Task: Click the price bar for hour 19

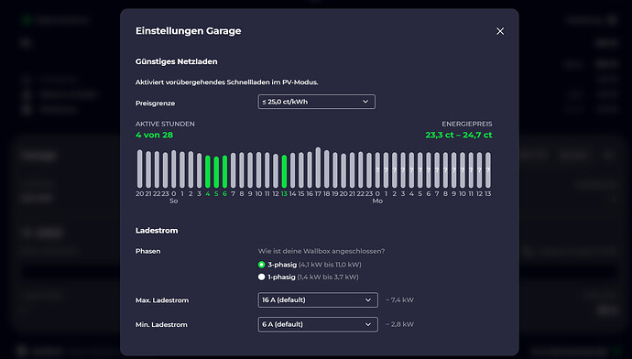Action: (335, 170)
